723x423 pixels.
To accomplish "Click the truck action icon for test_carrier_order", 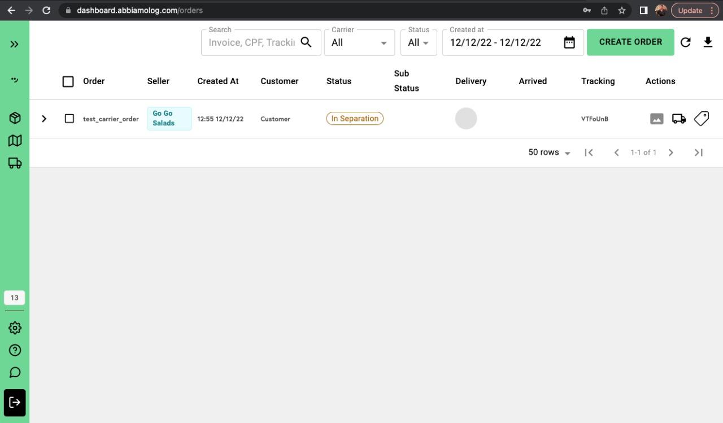I will point(679,119).
